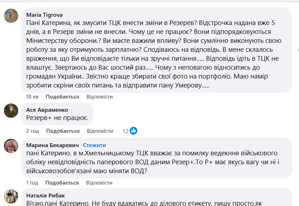Click the blue thumbs-up reaction icon
This screenshot has height=206, width=299.
coord(133,131)
